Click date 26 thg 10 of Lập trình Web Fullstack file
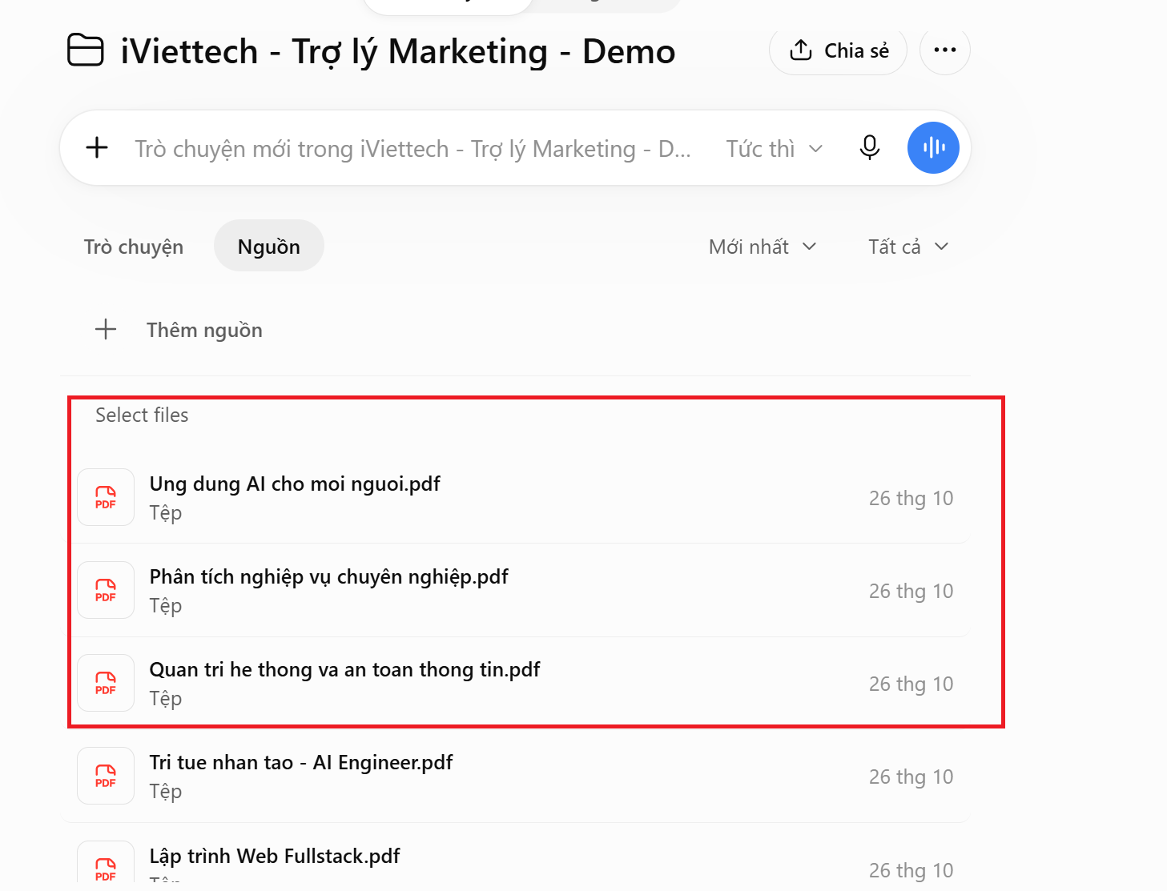 click(911, 870)
